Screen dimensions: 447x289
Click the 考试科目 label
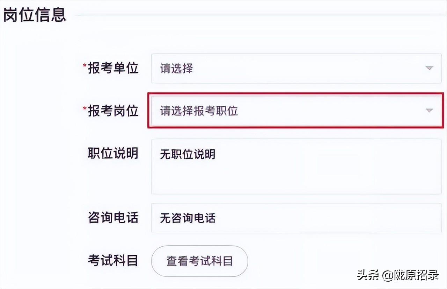coord(113,261)
